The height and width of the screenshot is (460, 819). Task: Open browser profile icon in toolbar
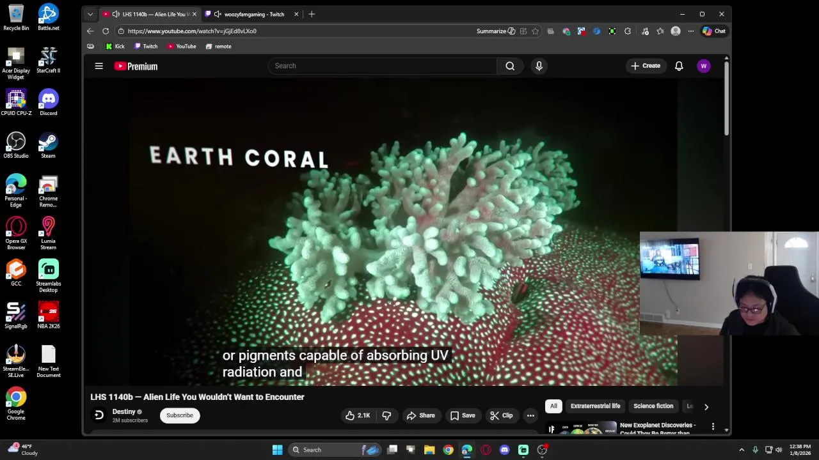[675, 31]
